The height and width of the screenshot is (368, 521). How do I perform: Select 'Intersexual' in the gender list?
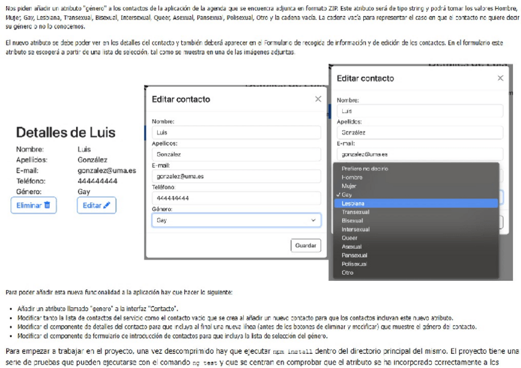[x=416, y=229]
